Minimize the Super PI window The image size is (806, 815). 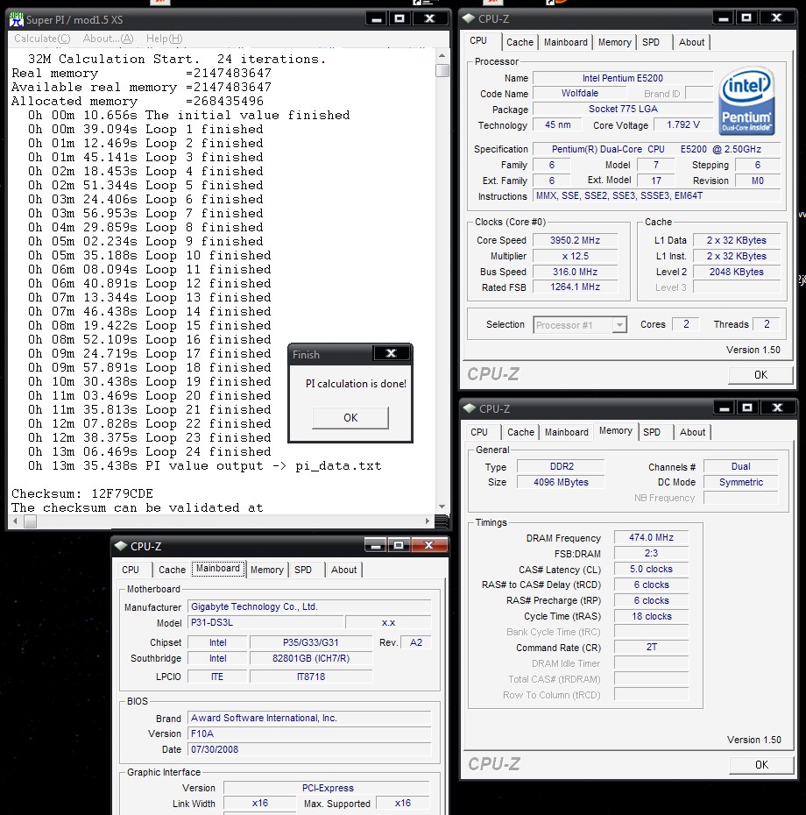point(377,18)
